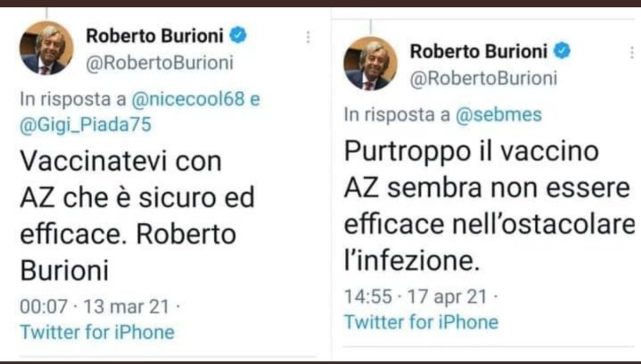The width and height of the screenshot is (641, 364).
Task: Open three-dot menu on left tweet
Action: [308, 37]
